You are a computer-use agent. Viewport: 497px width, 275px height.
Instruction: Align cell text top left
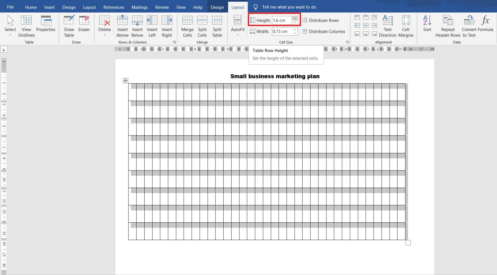click(x=357, y=17)
